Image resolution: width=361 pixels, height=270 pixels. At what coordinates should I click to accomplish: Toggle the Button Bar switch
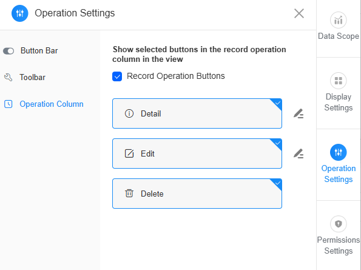[x=8, y=51]
